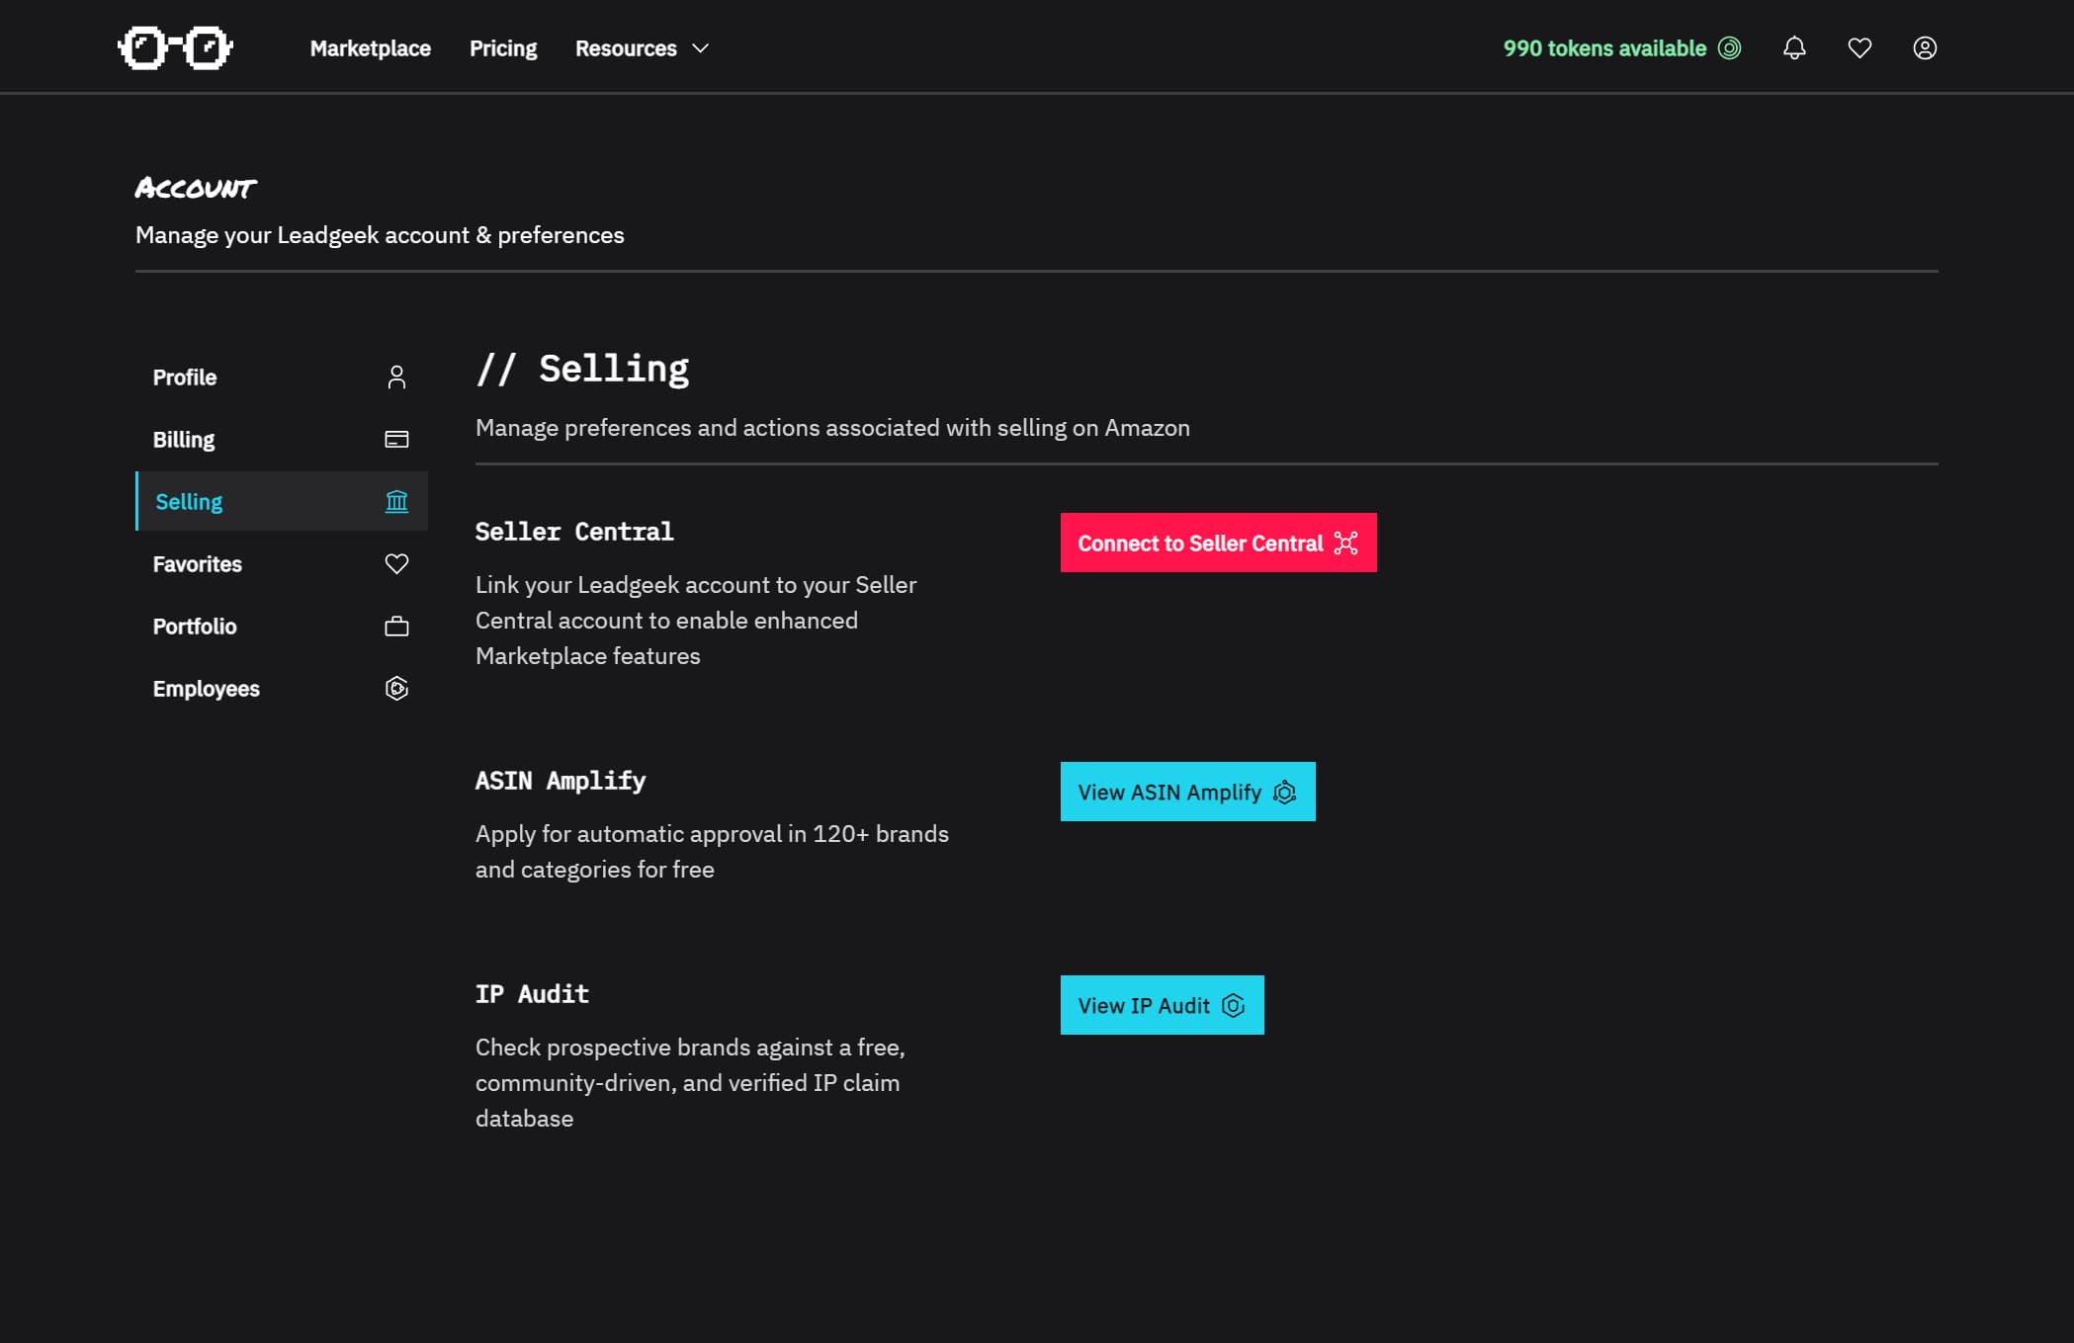Open favorites heart in top bar

click(x=1859, y=47)
